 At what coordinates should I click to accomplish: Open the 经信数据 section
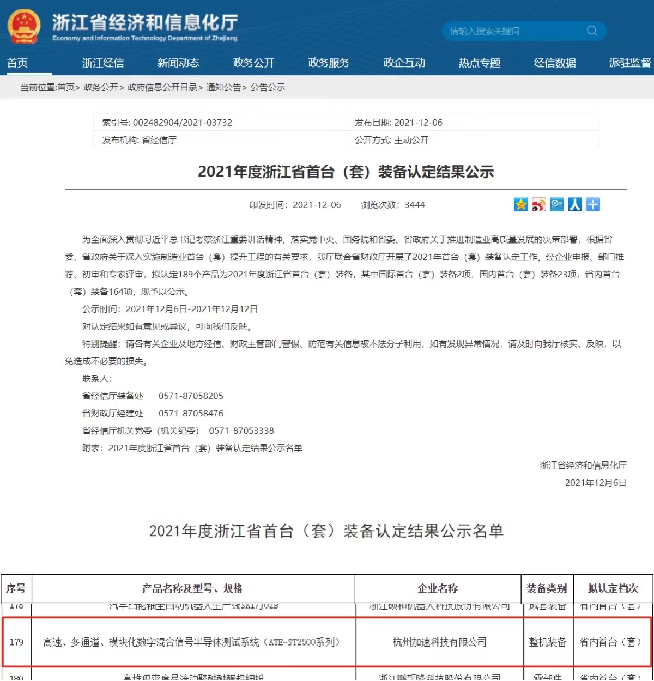554,63
